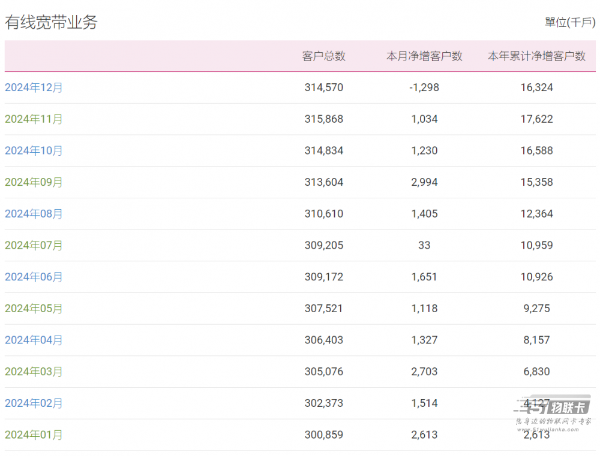Click the 2024年09月 link

(34, 182)
